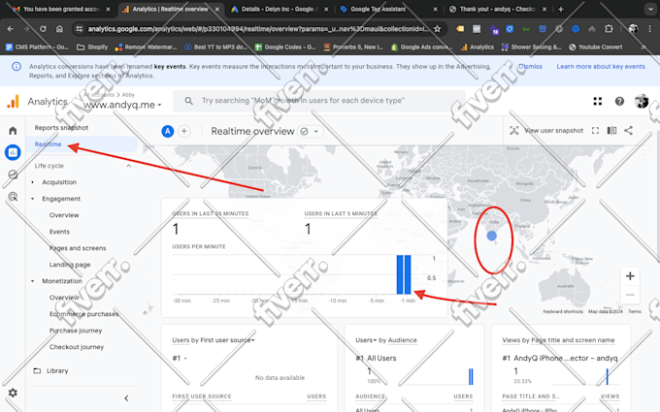Select '#1 All Users' audience entry
The image size is (660, 412).
click(x=376, y=358)
